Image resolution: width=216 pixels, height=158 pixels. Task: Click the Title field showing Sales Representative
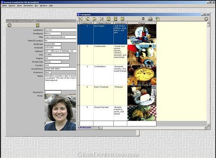click(60, 37)
